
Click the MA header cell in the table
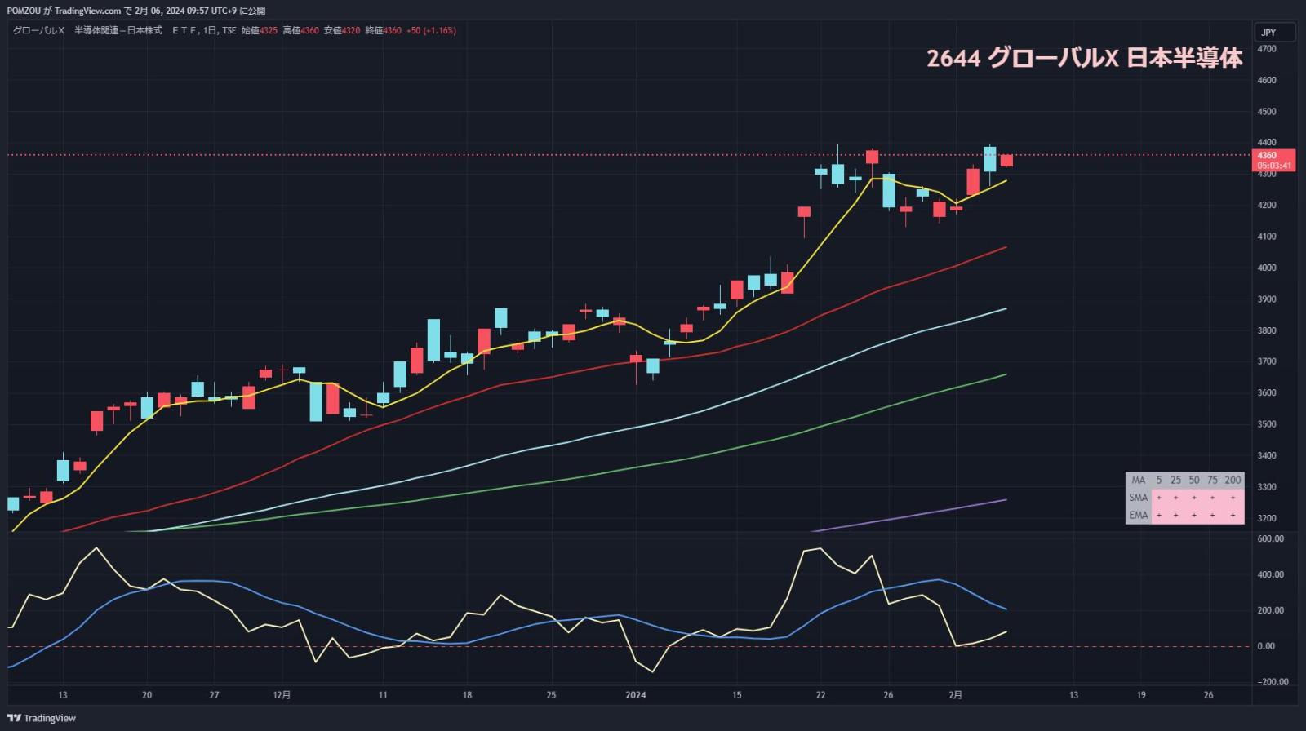tap(1138, 480)
